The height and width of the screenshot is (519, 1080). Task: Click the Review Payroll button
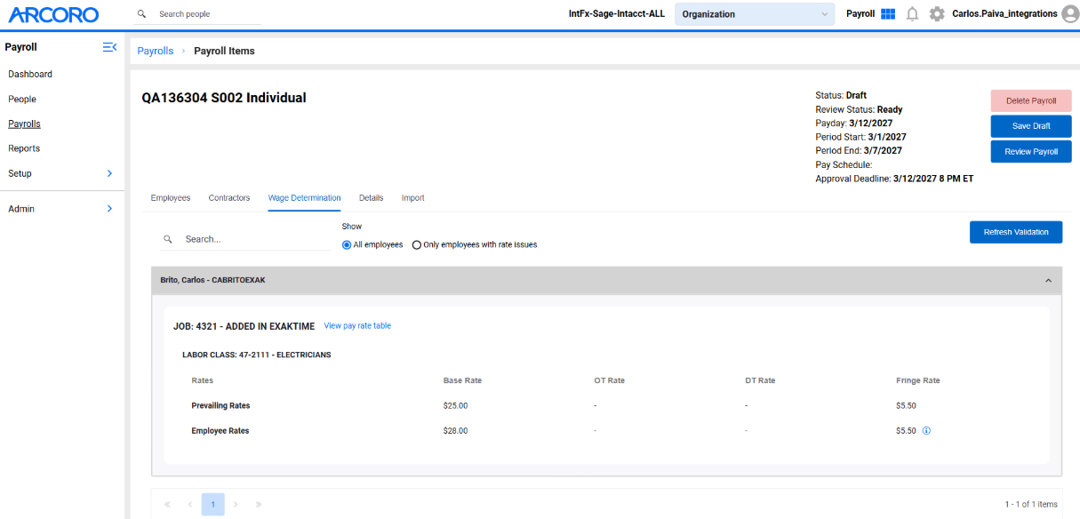point(1031,152)
